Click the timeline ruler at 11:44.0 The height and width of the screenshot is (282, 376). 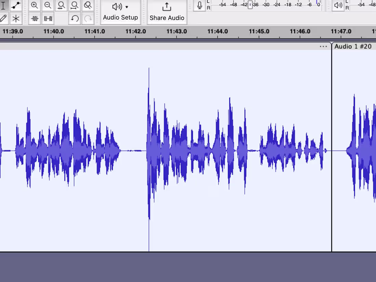(x=218, y=31)
